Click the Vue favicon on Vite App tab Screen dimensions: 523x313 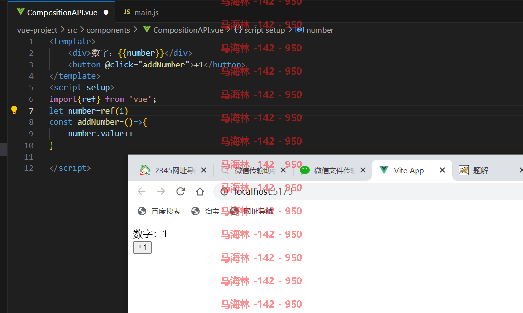384,170
